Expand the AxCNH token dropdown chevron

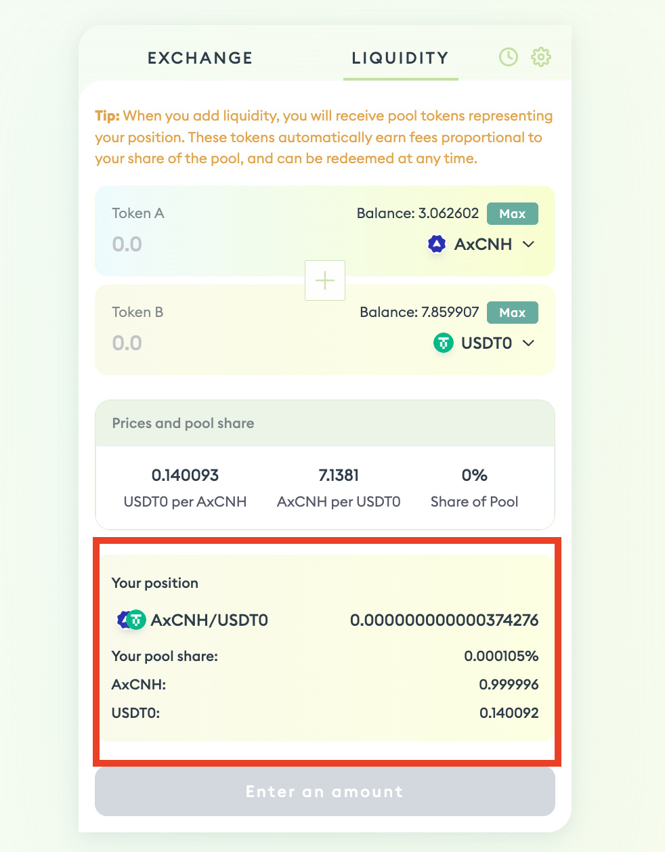pyautogui.click(x=529, y=244)
